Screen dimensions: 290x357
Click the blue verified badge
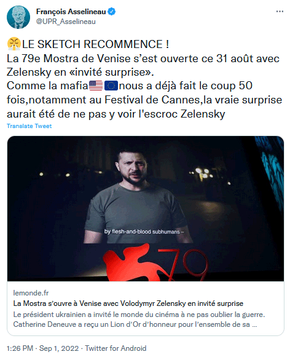coord(111,11)
